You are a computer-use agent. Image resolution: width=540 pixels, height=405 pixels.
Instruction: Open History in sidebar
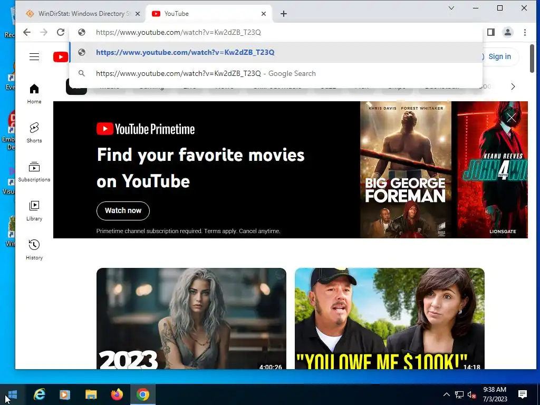(34, 249)
